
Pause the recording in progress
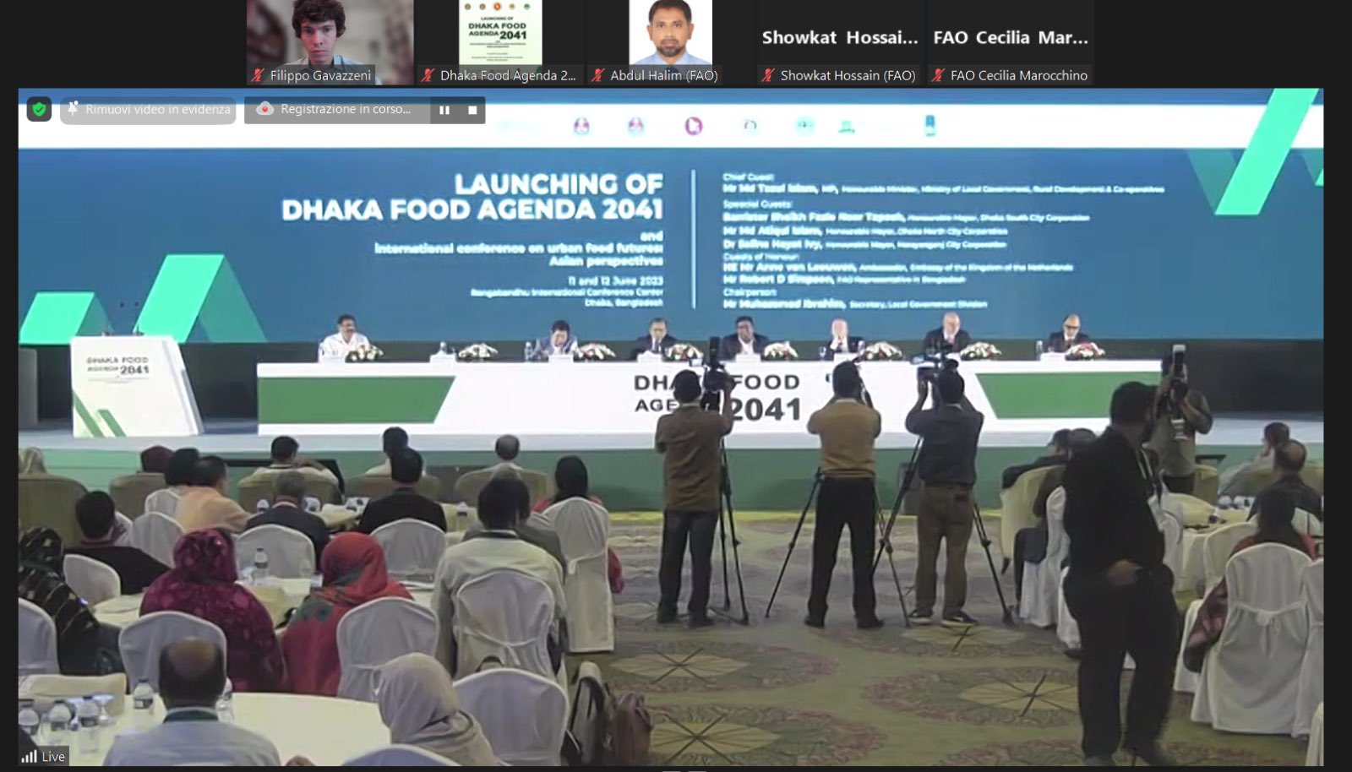tap(444, 110)
